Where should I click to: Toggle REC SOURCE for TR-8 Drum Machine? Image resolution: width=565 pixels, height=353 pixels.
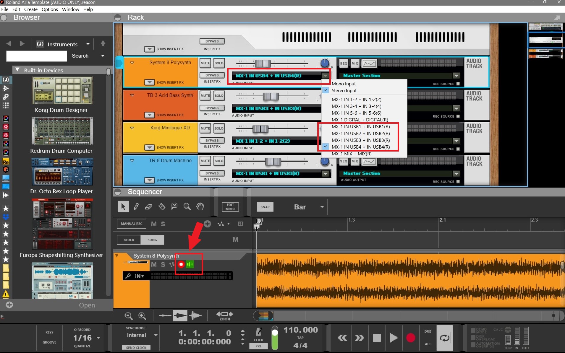point(458,182)
